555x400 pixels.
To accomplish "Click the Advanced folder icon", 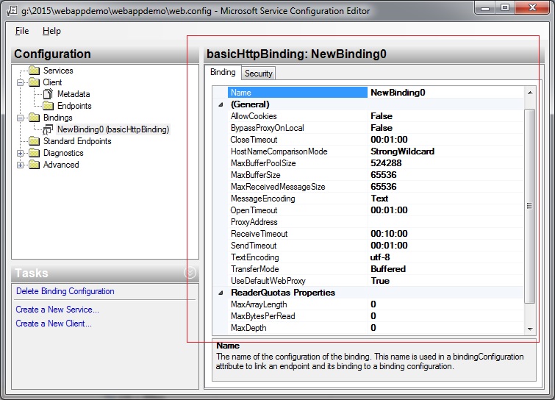I will pos(35,165).
